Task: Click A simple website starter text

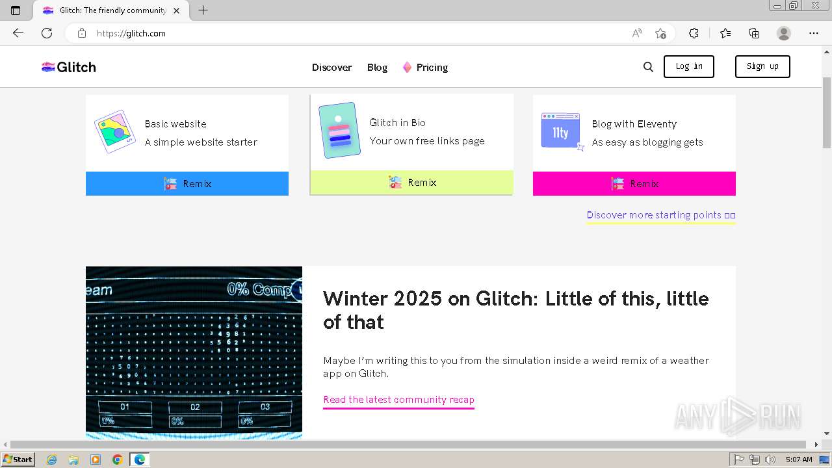Action: click(201, 142)
